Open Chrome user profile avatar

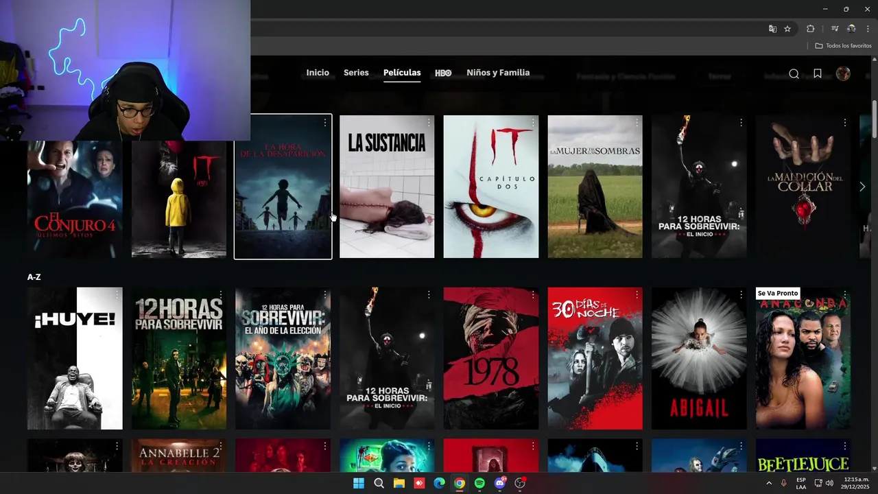pyautogui.click(x=851, y=29)
